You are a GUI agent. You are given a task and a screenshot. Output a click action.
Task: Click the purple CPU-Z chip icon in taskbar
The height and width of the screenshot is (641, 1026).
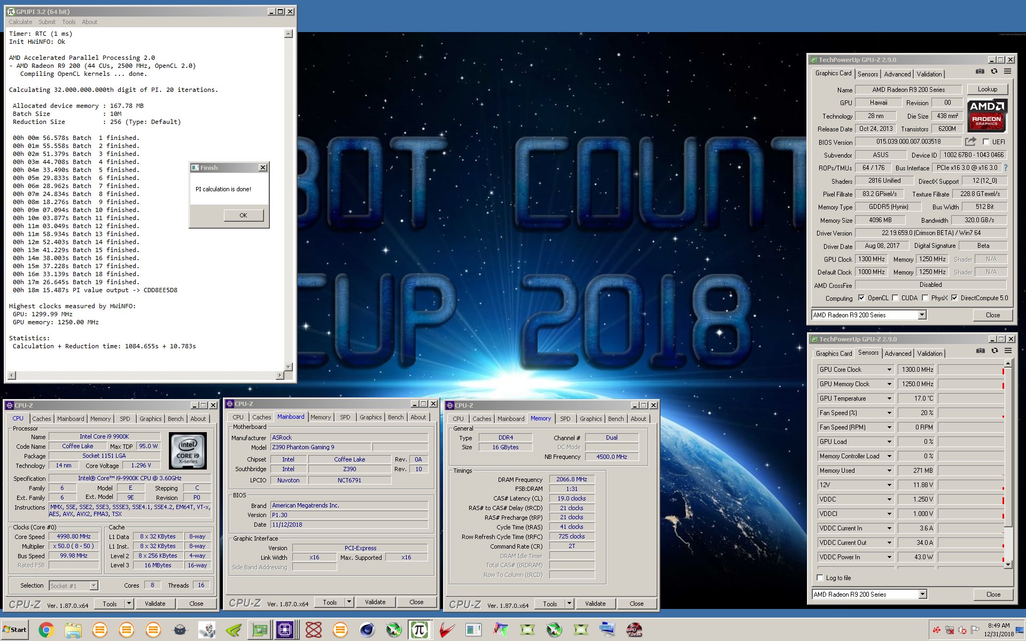click(285, 630)
